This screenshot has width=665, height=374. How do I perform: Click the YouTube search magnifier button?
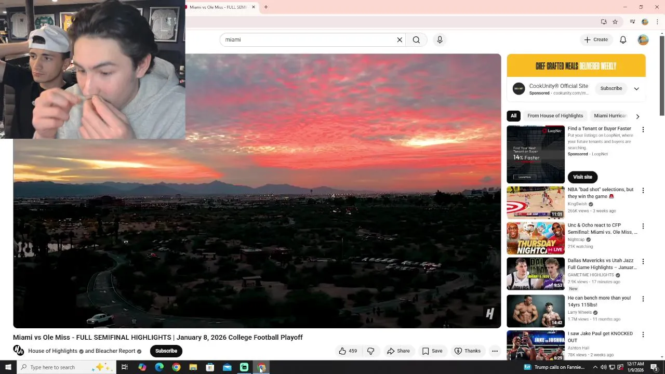[x=416, y=39]
